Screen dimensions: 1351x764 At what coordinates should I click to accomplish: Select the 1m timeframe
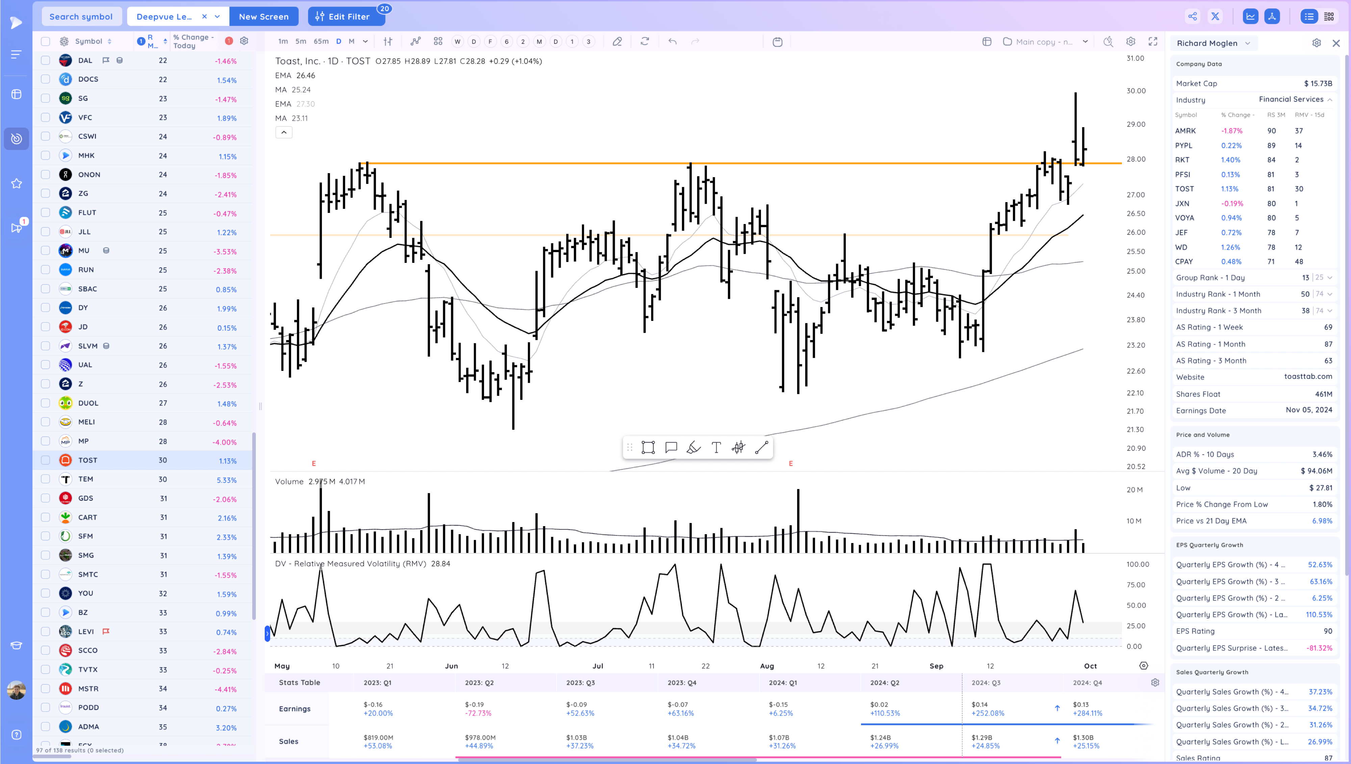click(x=283, y=42)
